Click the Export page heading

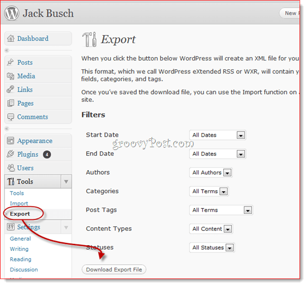pos(118,39)
